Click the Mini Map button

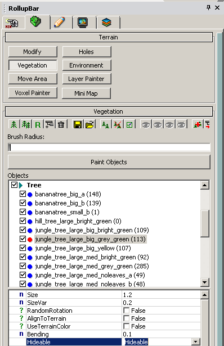86,93
